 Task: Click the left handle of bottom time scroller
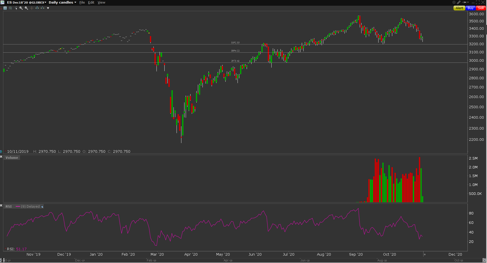click(4, 260)
